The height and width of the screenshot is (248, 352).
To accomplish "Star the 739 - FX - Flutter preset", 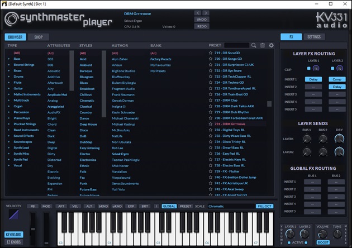I will pos(211,171).
